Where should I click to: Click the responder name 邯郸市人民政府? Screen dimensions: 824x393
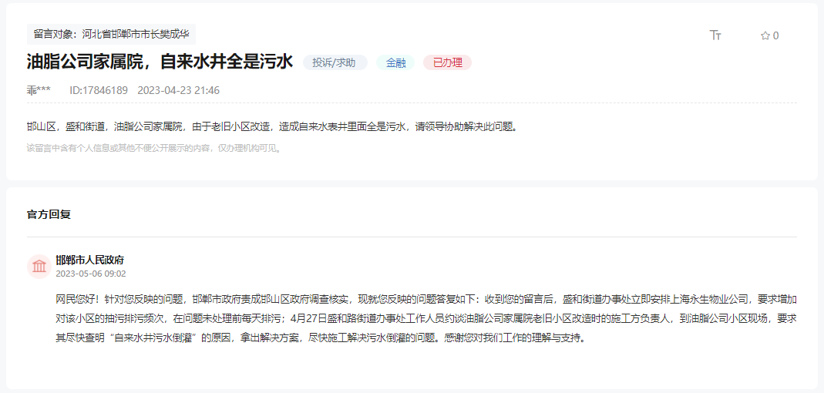coord(90,260)
